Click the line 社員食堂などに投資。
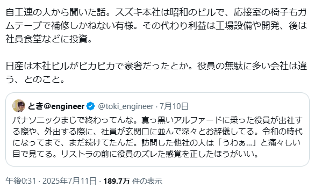The height and width of the screenshot is (195, 315). (x=49, y=39)
